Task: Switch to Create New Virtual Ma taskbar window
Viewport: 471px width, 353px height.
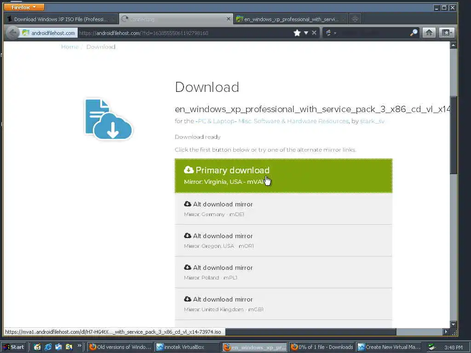Action: tap(390, 347)
